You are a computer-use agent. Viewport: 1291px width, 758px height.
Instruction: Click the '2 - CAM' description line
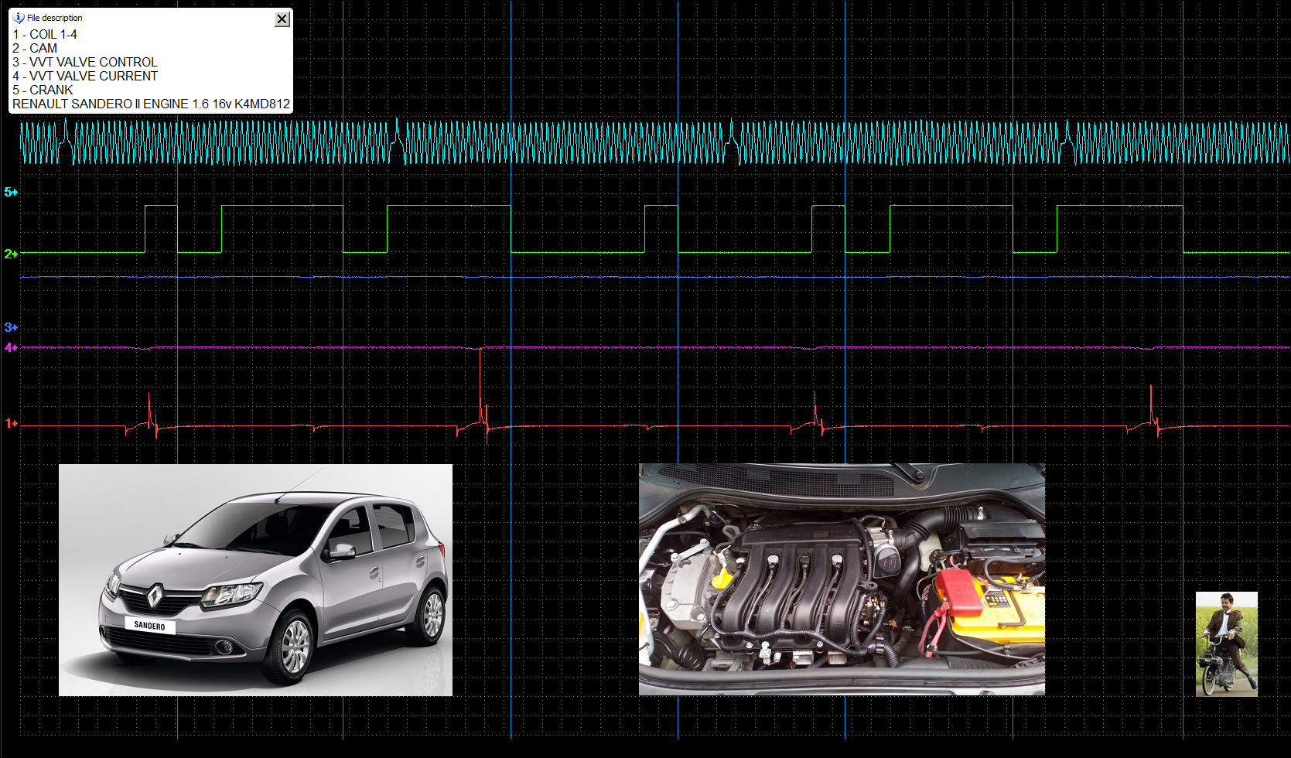tap(35, 48)
